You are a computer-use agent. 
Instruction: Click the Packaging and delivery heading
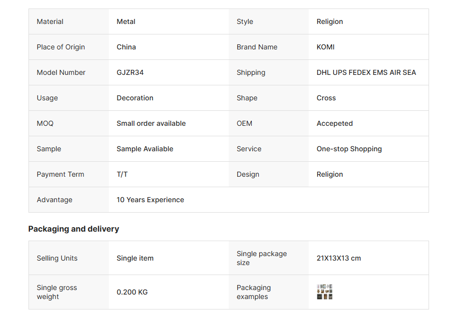coord(73,229)
